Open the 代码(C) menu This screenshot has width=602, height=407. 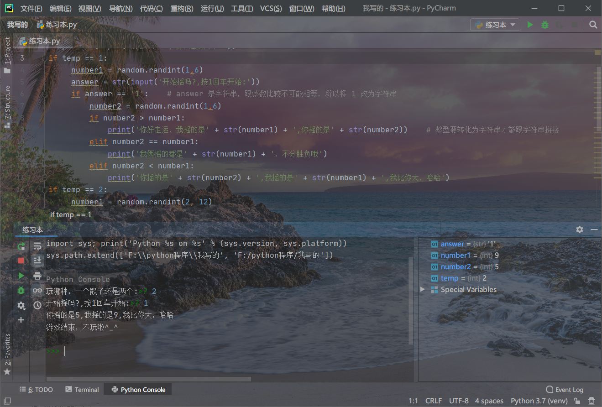(x=152, y=8)
